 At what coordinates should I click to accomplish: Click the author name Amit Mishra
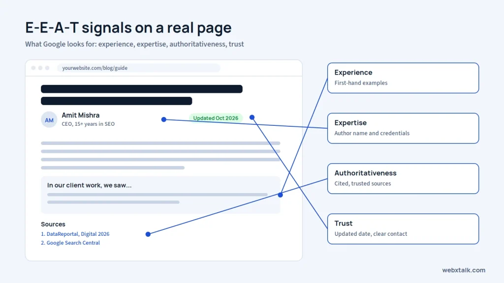[81, 115]
